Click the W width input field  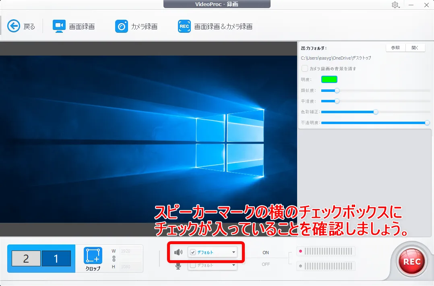[130, 251]
